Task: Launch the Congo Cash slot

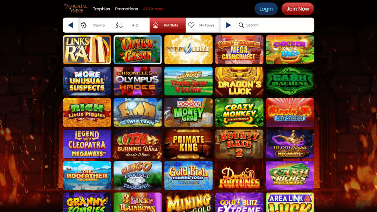Action: click(138, 50)
